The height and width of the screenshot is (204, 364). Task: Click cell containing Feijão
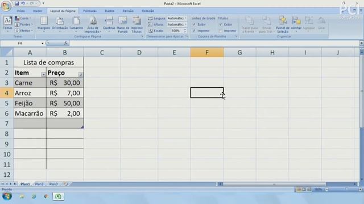click(x=30, y=103)
